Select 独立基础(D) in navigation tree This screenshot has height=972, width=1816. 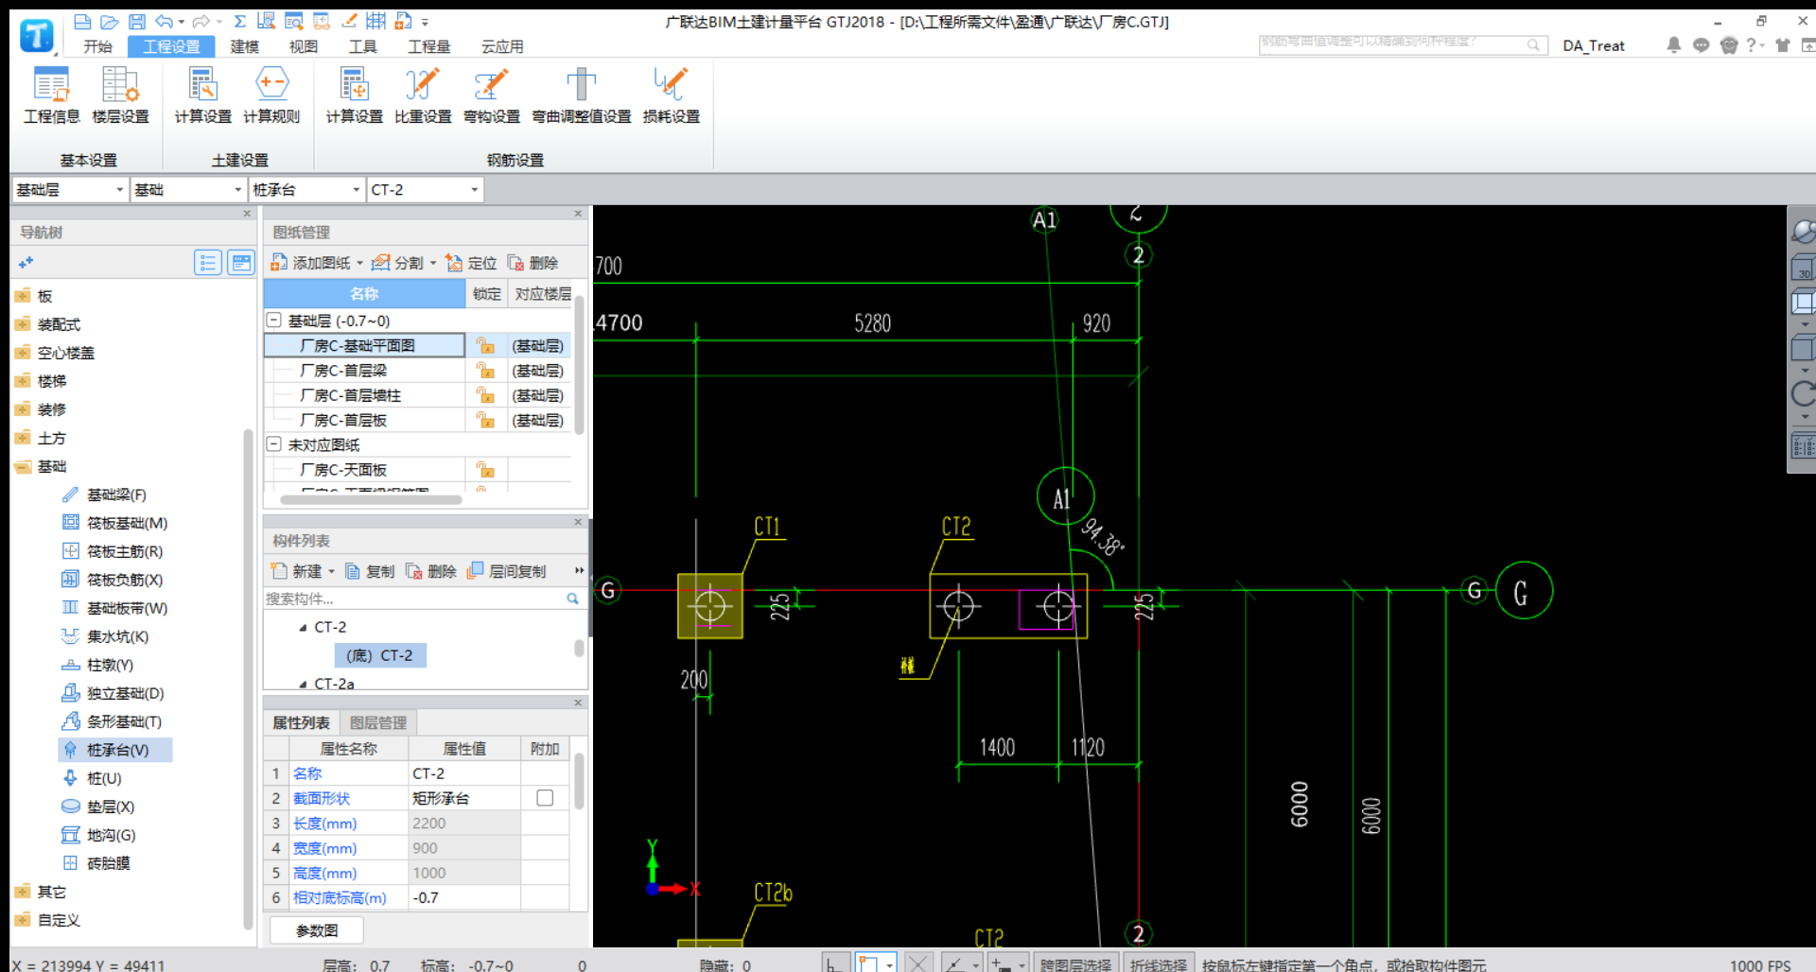113,693
